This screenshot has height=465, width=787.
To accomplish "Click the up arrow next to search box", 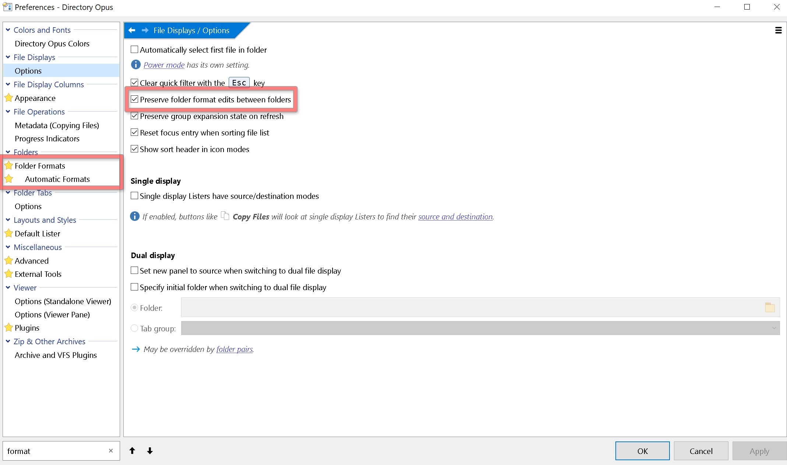I will pyautogui.click(x=132, y=451).
